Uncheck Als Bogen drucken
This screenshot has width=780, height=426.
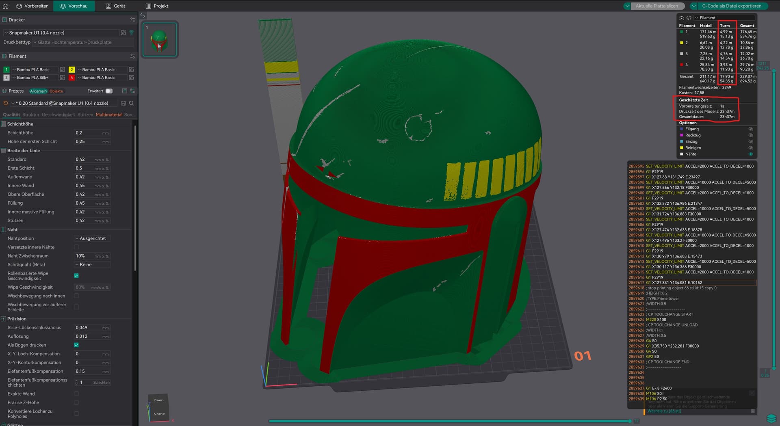(x=76, y=345)
